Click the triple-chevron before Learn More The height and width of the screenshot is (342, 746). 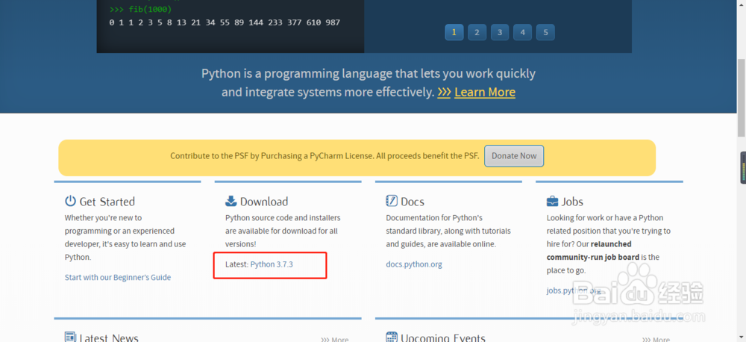(444, 93)
